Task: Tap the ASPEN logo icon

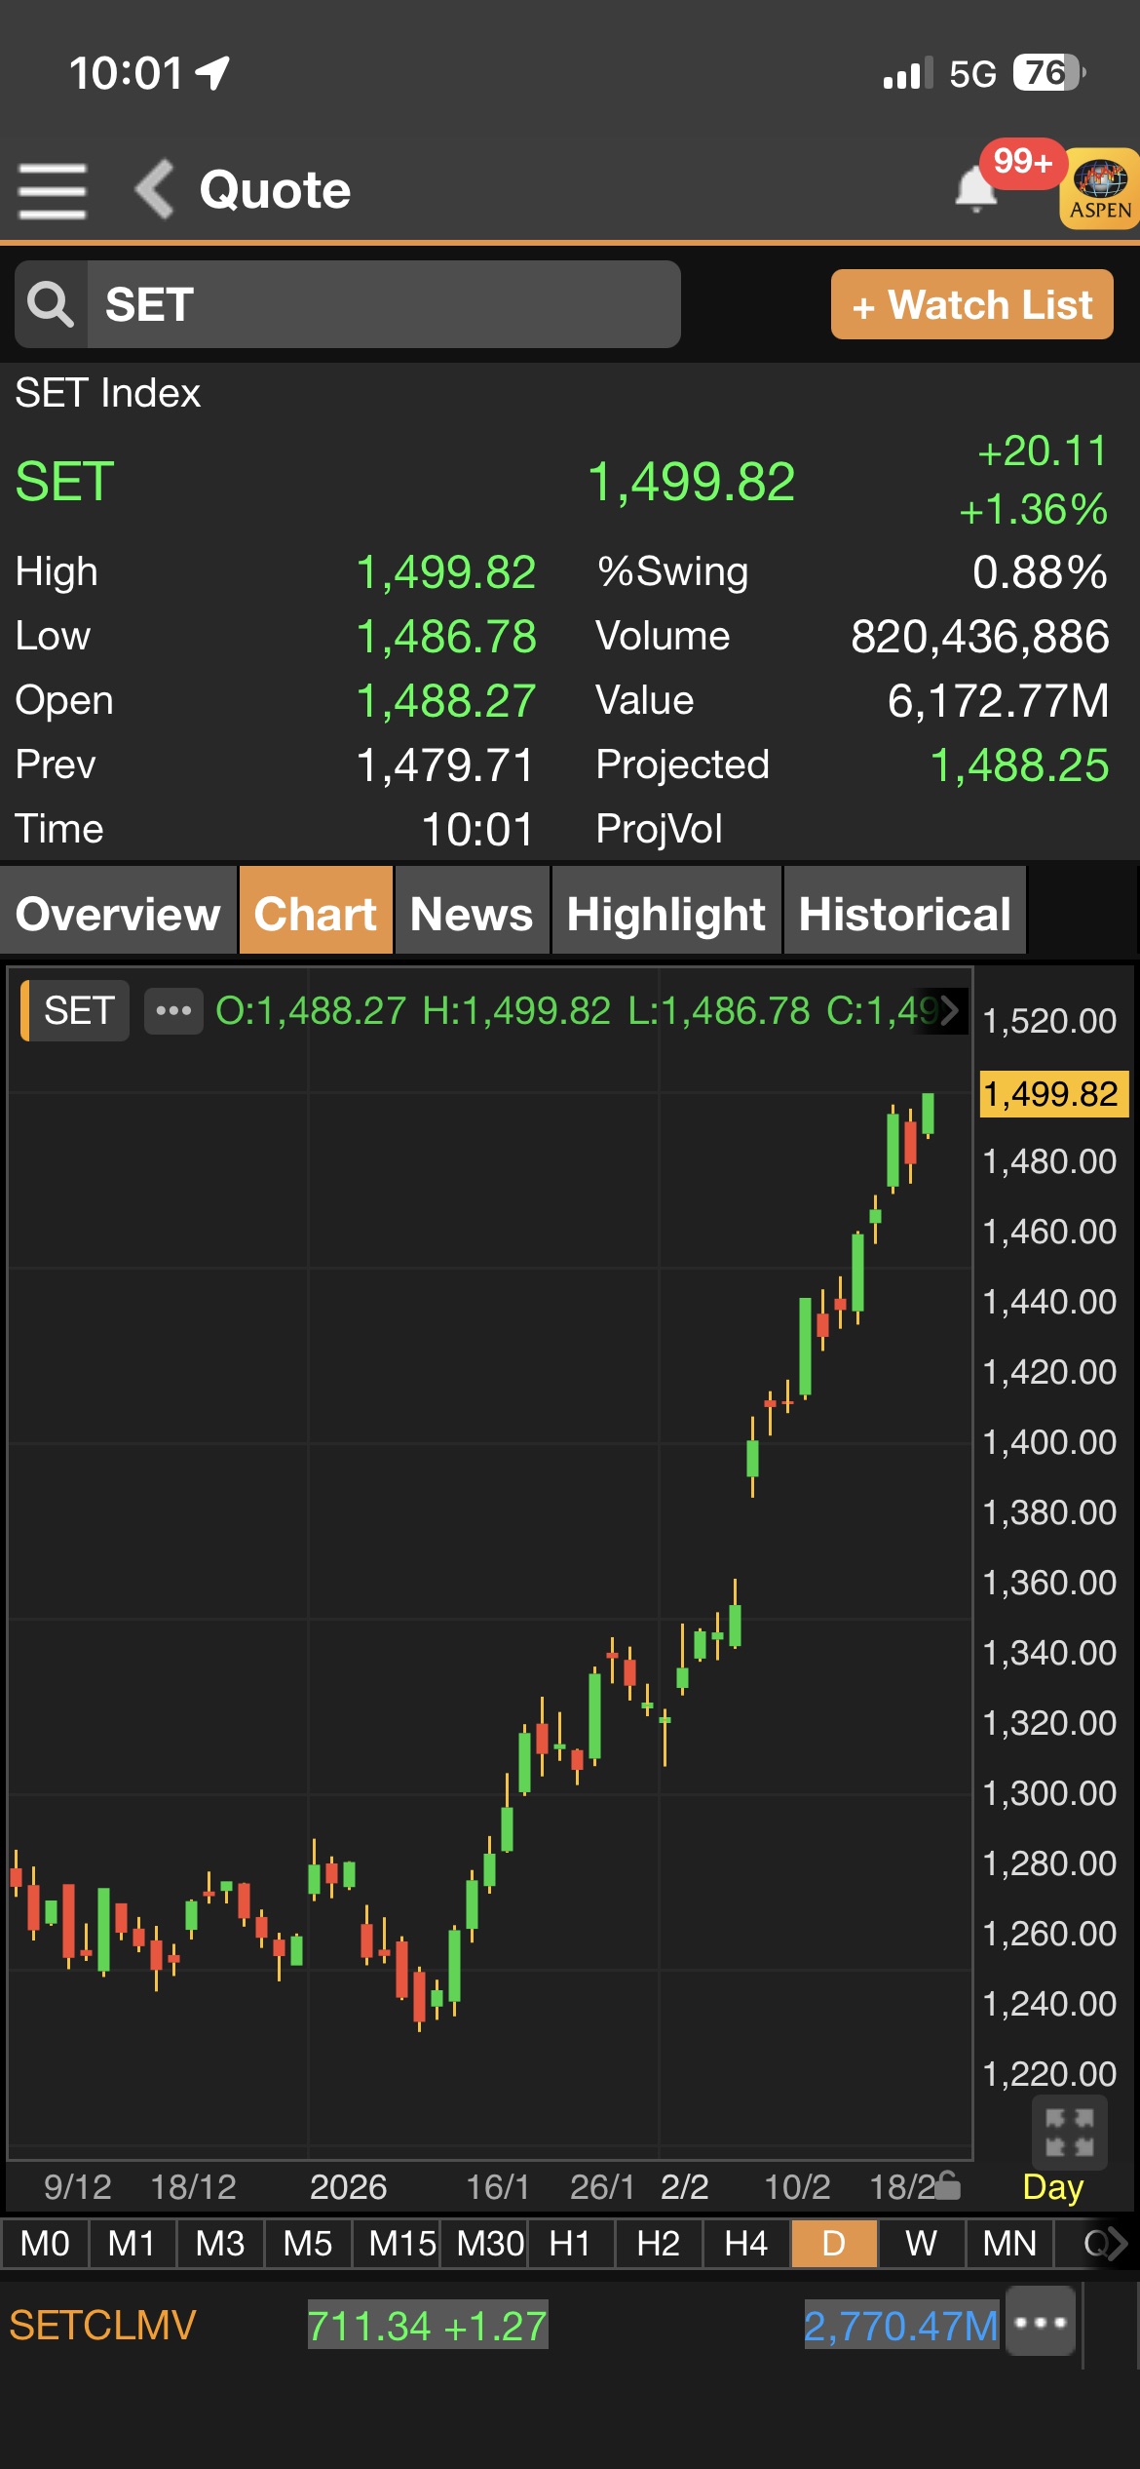Action: tap(1100, 189)
